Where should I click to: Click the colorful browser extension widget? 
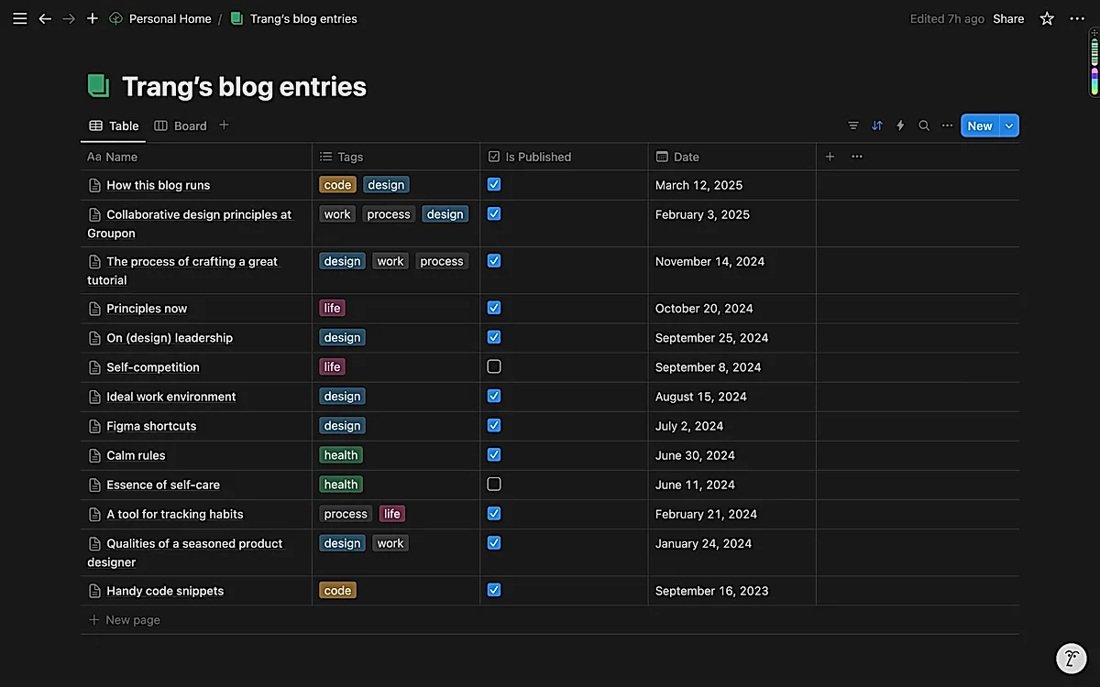point(1094,61)
